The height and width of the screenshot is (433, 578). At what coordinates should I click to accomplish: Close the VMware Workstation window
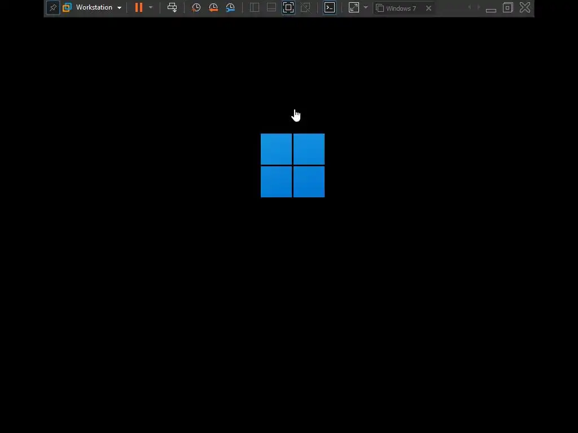525,7
